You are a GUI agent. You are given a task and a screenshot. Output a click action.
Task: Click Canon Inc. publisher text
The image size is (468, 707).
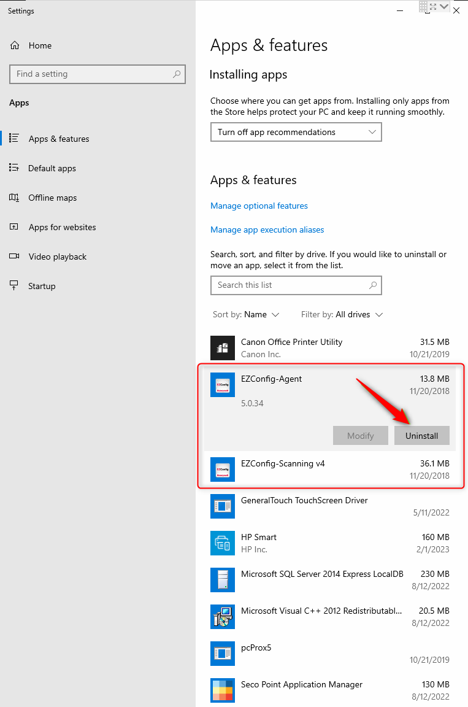point(261,354)
